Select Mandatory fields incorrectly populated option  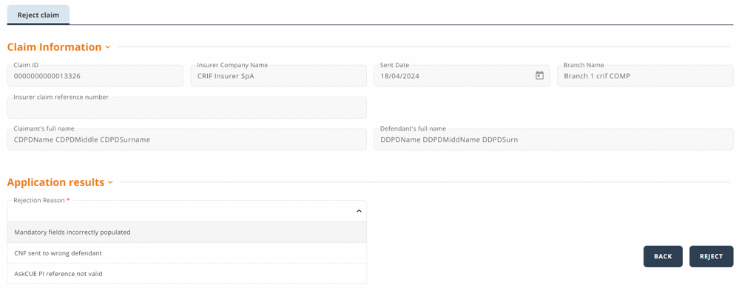click(186, 232)
